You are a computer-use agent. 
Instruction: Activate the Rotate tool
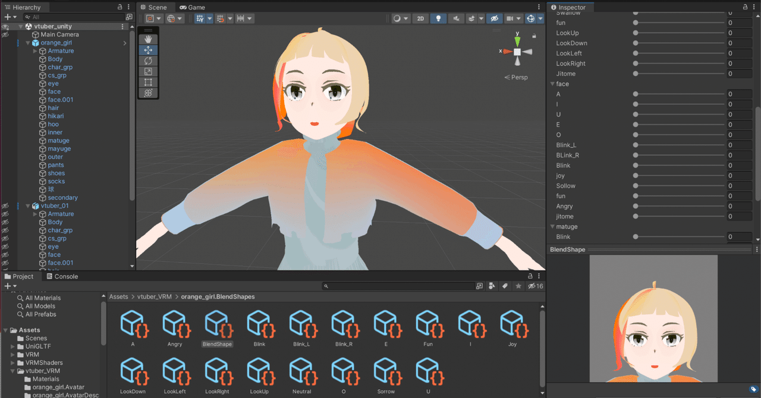tap(147, 61)
